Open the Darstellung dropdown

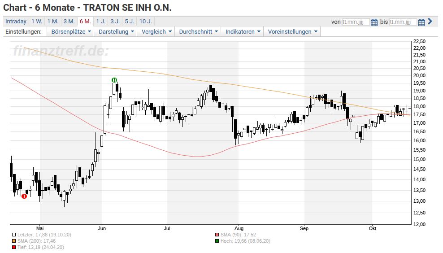(x=116, y=32)
